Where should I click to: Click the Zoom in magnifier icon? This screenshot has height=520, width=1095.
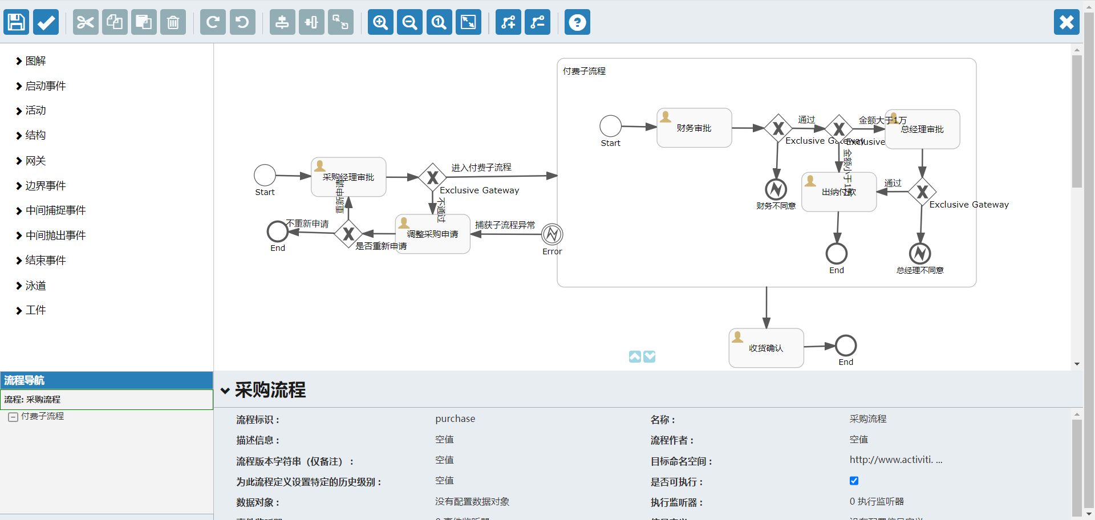click(x=380, y=22)
